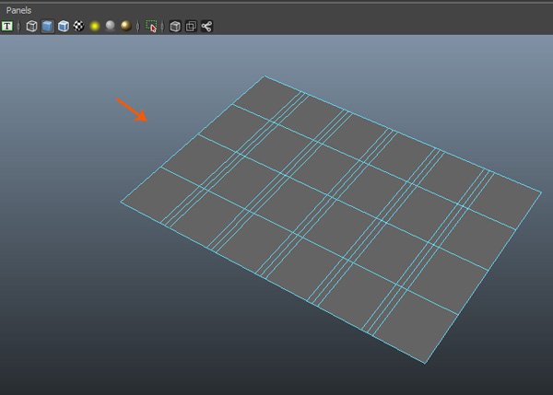Toggle Textured checkered sphere display
The width and height of the screenshot is (553, 395).
pos(78,26)
